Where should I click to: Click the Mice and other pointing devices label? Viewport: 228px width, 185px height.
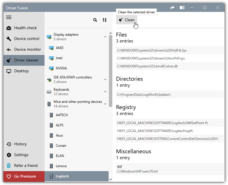[78, 102]
